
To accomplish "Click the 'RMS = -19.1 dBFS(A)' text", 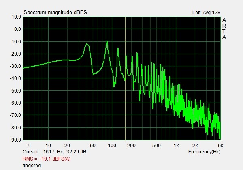I will click(x=47, y=159).
